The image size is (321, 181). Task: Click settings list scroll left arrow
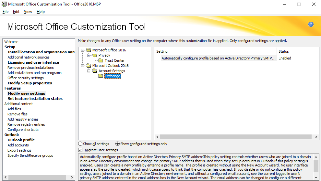click(x=158, y=137)
